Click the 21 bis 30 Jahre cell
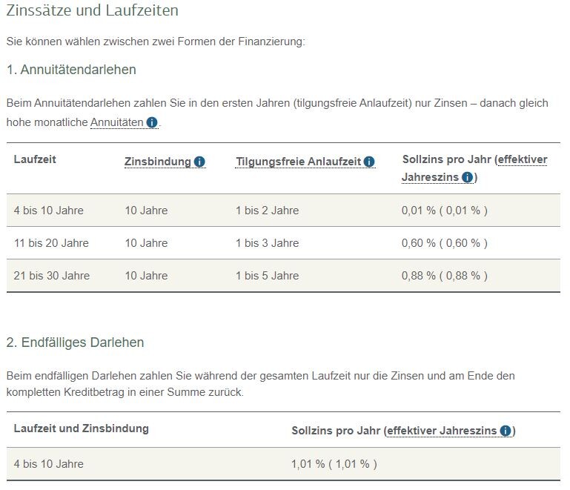This screenshot has width=570, height=490. click(x=51, y=276)
